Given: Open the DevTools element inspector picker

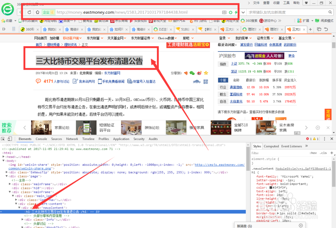Looking at the screenshot, I should click(3, 139).
